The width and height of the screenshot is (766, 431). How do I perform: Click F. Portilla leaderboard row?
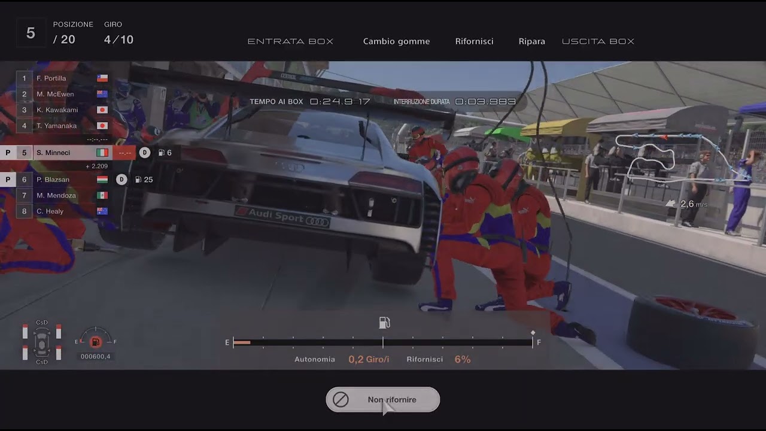coord(63,78)
